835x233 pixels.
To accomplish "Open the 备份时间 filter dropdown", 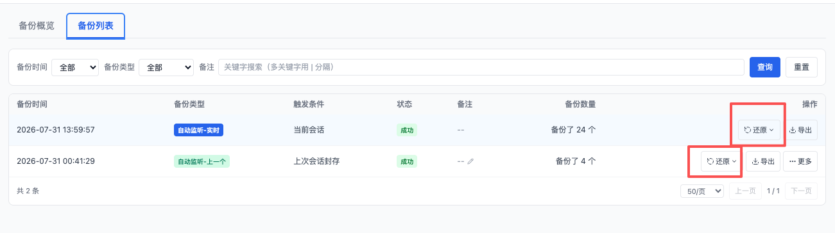I will (75, 67).
